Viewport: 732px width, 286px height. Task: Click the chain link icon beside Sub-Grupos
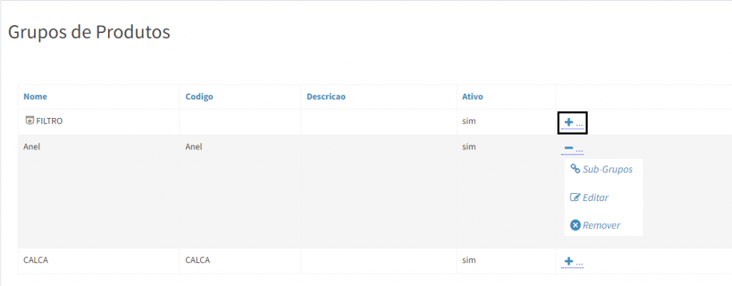pos(575,169)
